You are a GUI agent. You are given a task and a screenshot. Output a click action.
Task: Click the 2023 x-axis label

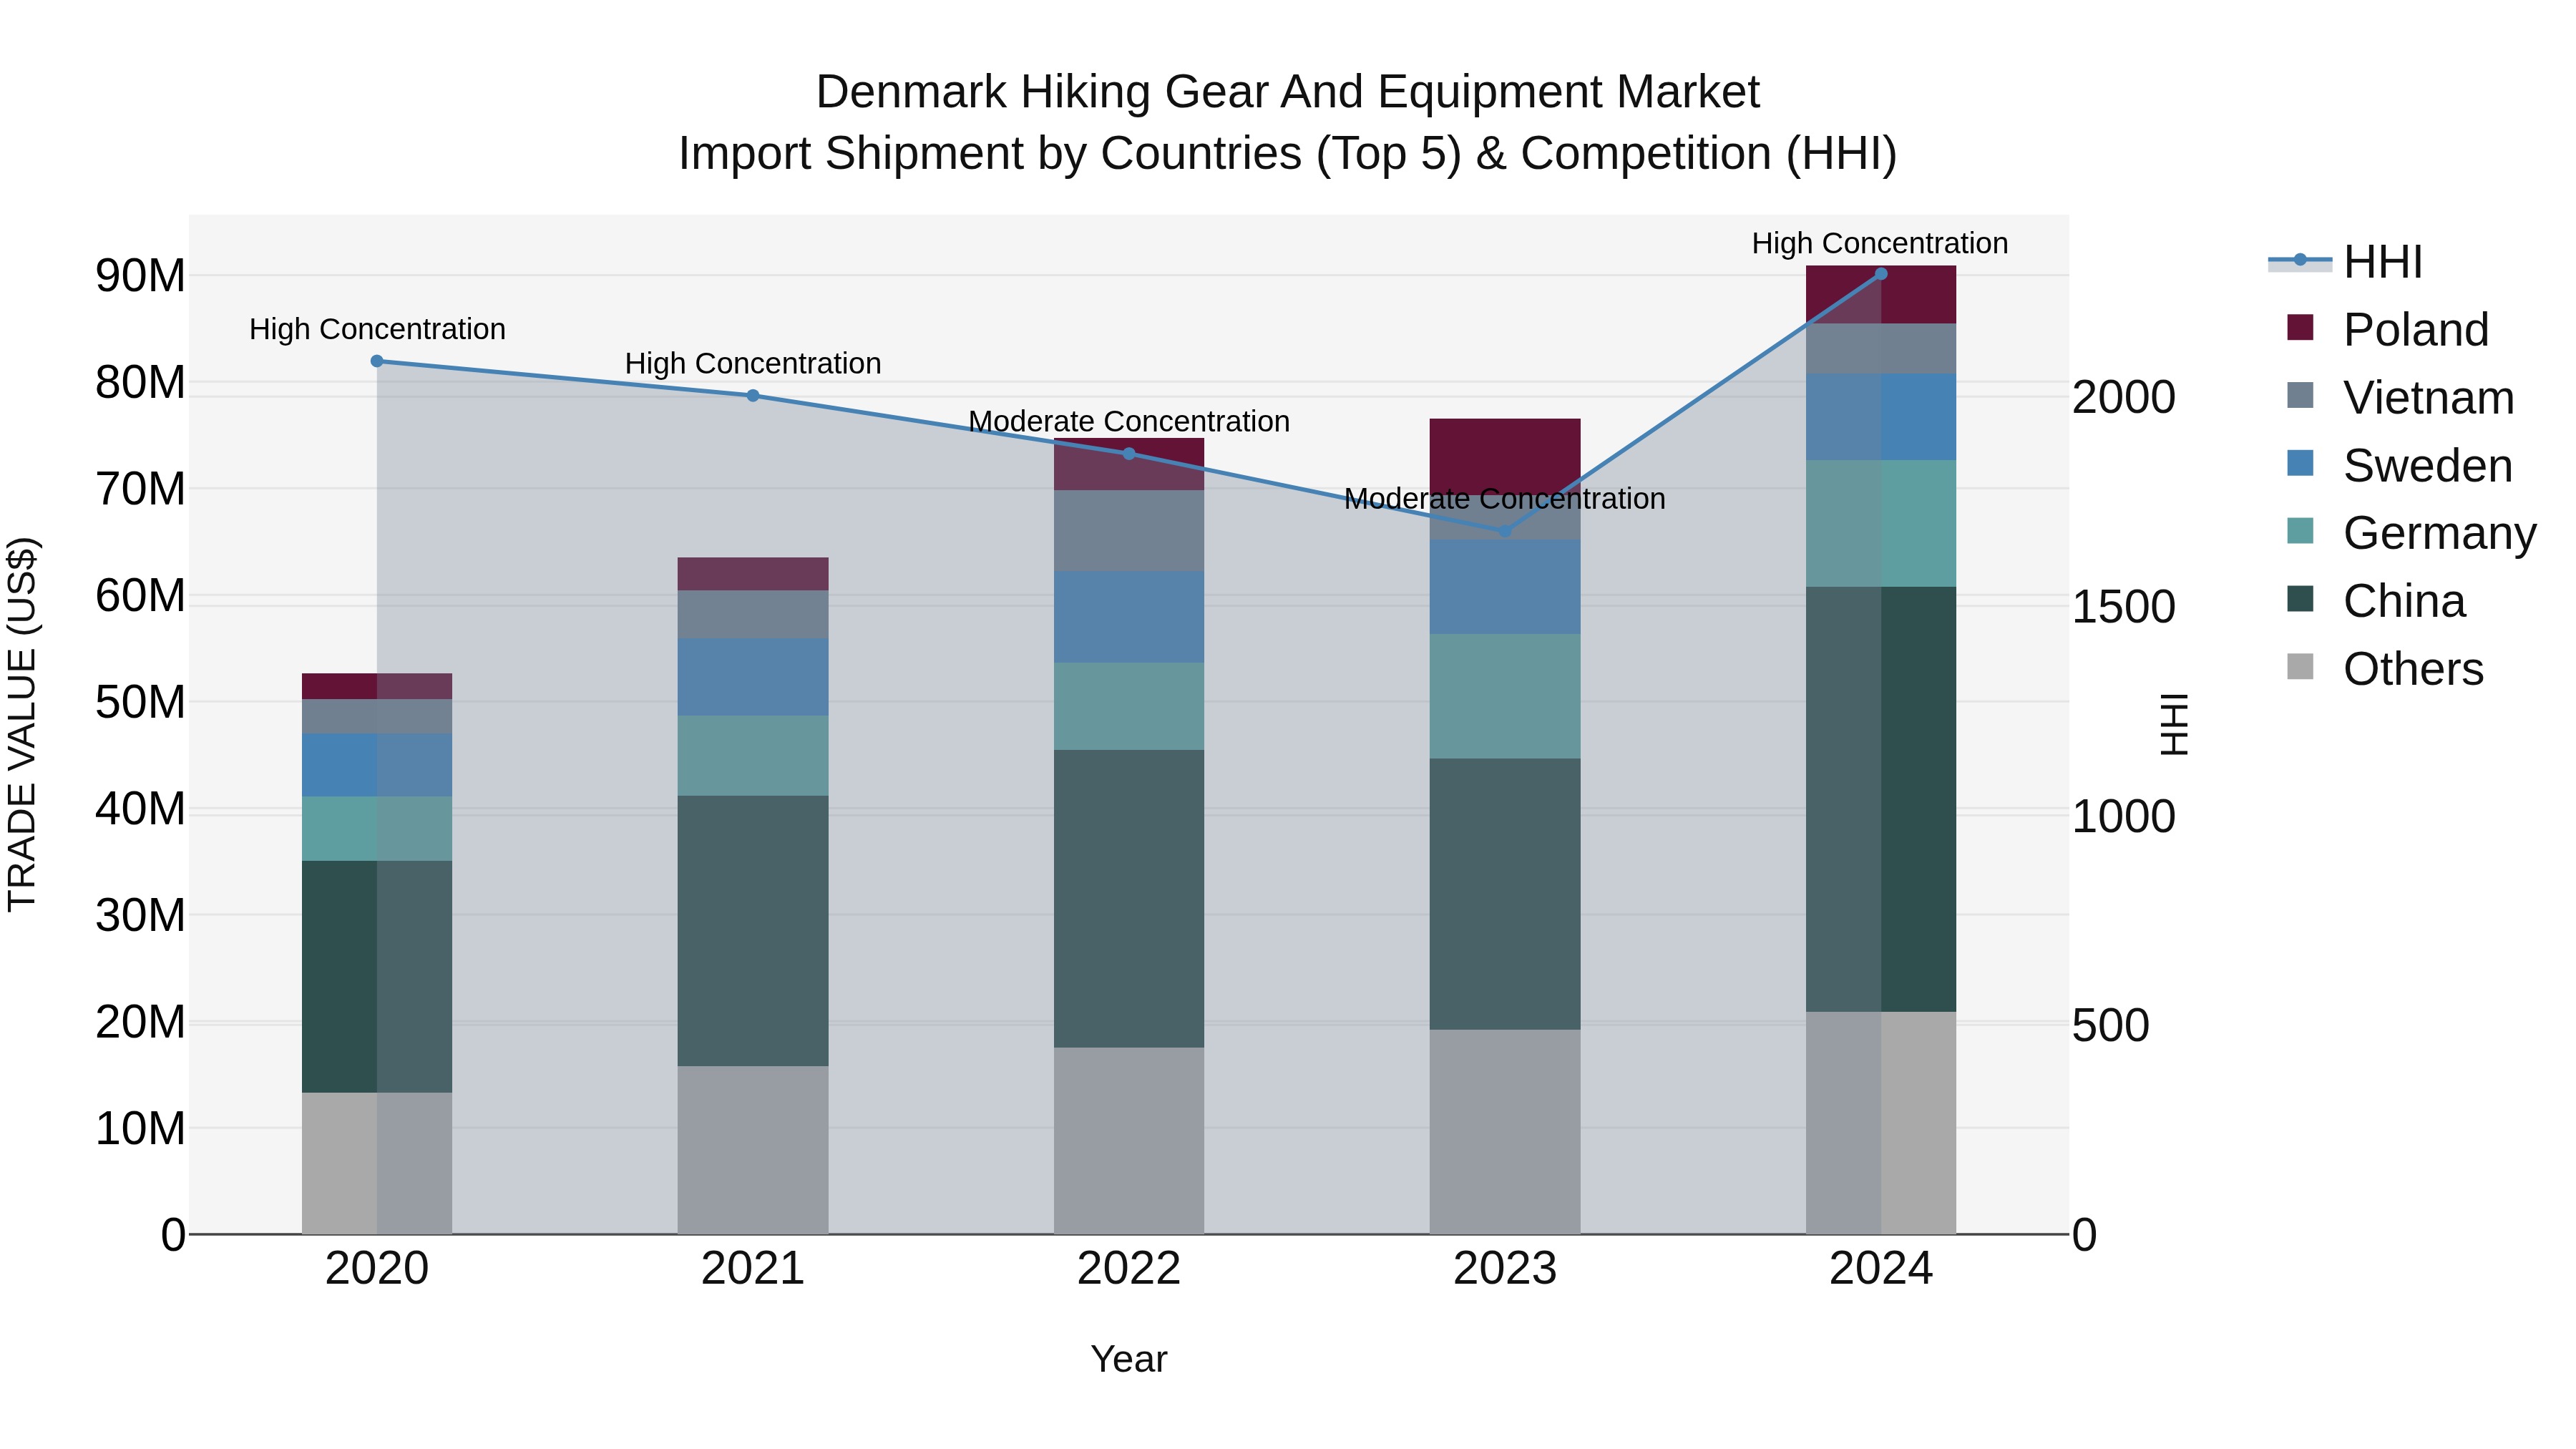1505,1269
